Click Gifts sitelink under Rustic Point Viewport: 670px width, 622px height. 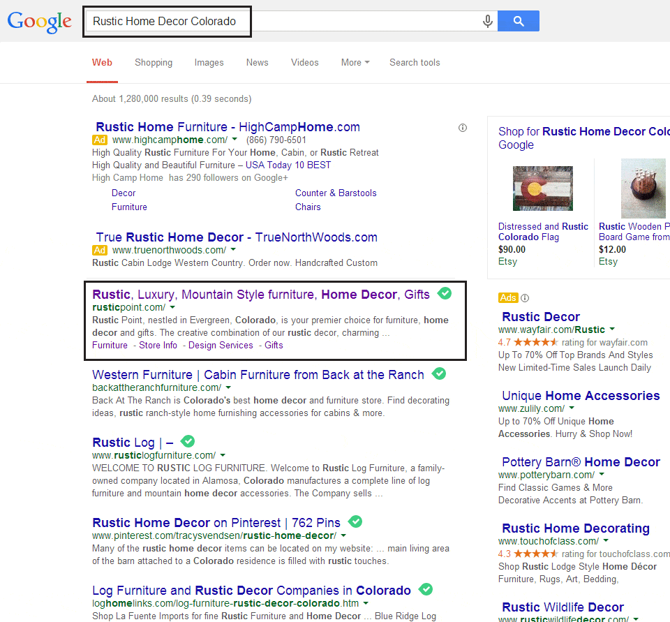click(x=274, y=346)
